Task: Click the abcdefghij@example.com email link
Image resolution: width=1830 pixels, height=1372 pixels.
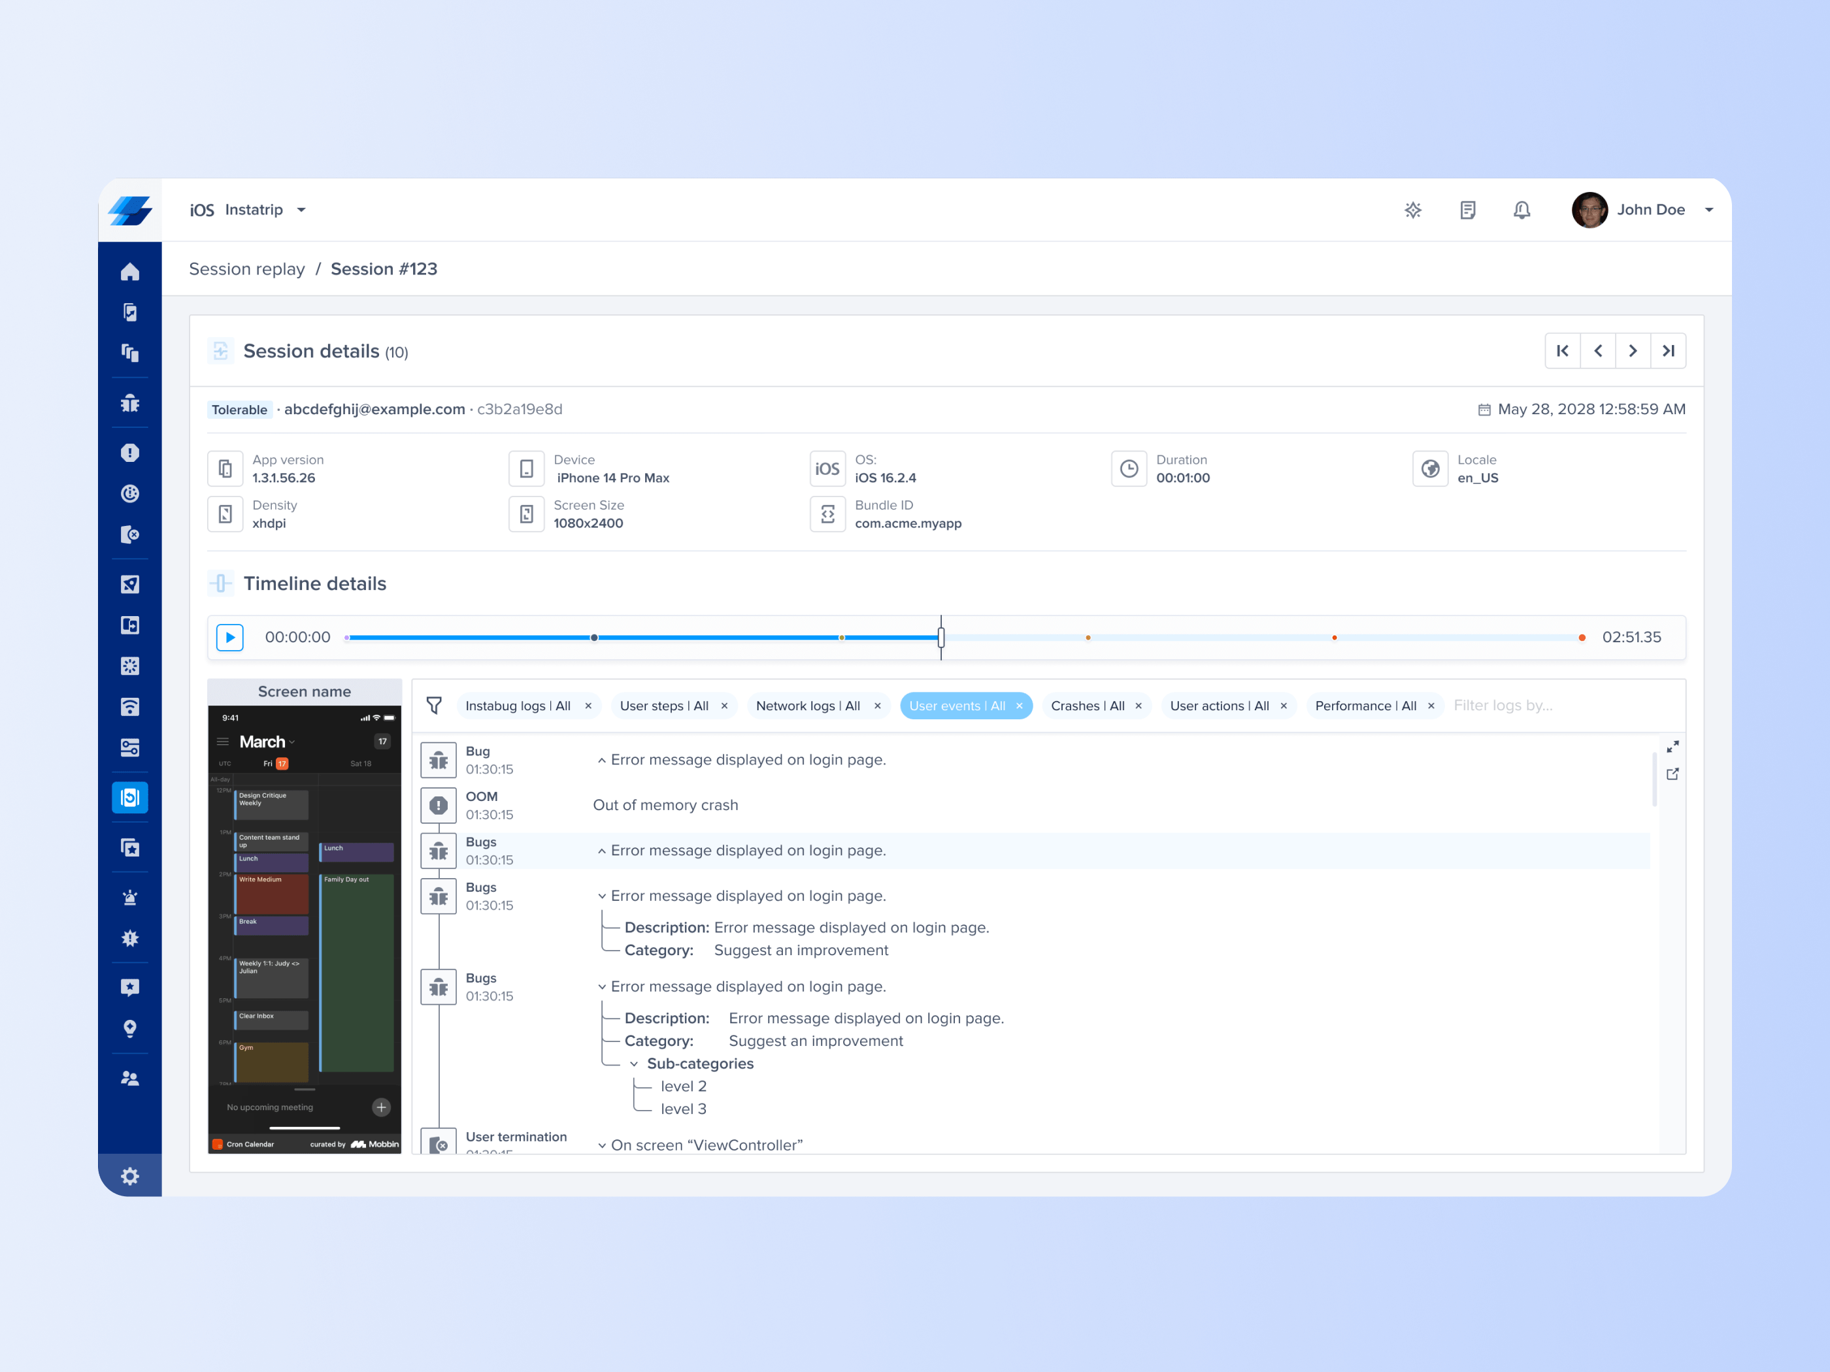Action: click(x=374, y=408)
